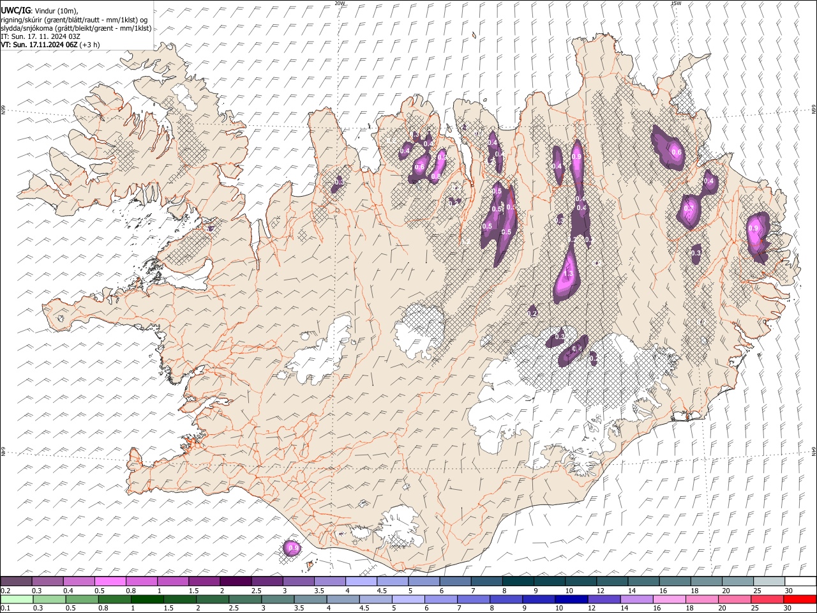Click the "20W" longitude label
The height and width of the screenshot is (613, 817).
(340, 3)
